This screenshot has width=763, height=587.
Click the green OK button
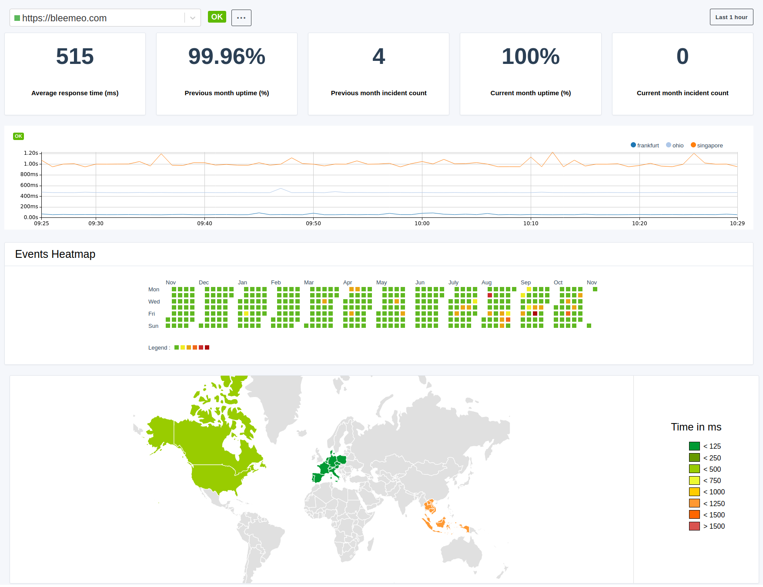click(217, 17)
